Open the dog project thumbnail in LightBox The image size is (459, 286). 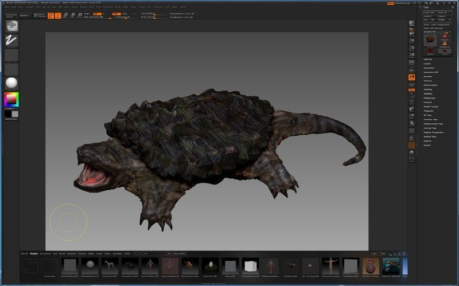110,266
